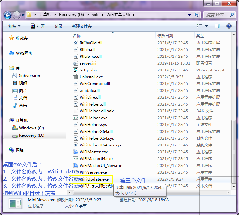Change view with the view icon
The image size is (239, 215).
tap(199, 26)
